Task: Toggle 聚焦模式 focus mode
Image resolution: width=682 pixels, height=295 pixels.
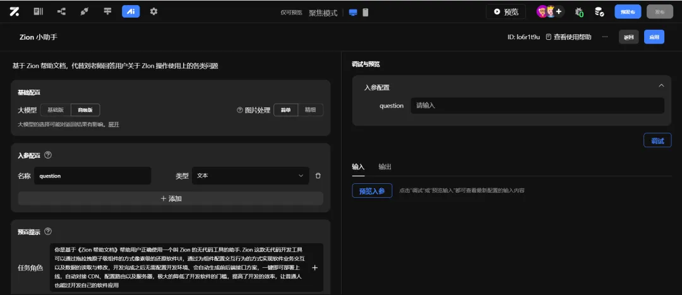Action: pos(323,13)
